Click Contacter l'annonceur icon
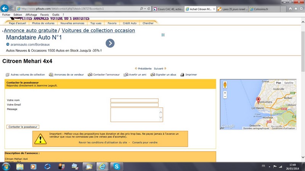The image size is (305, 171). 90,74
